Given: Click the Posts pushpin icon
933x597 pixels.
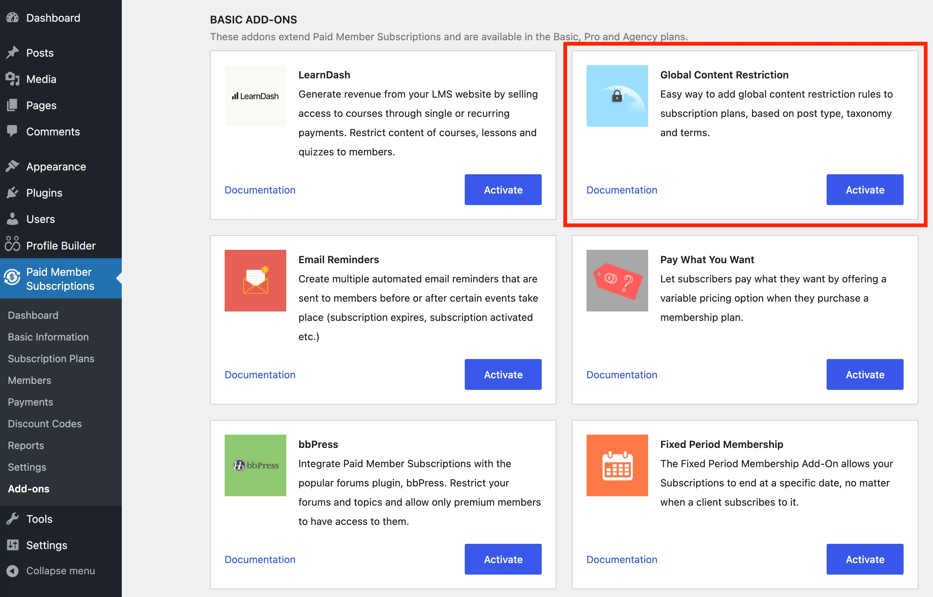Looking at the screenshot, I should pos(12,53).
